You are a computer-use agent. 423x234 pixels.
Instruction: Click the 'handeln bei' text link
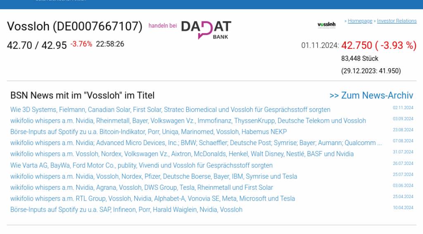coord(163,26)
